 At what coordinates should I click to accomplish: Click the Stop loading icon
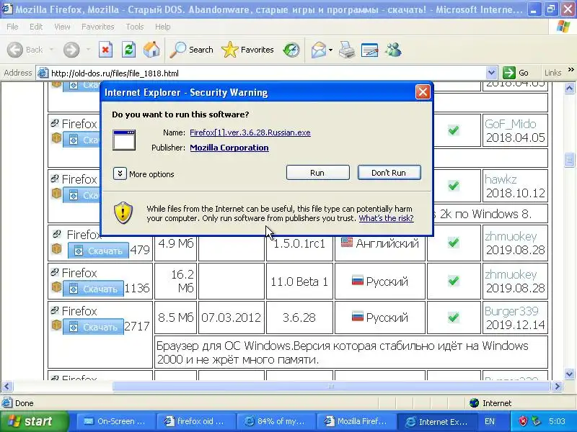click(x=105, y=50)
